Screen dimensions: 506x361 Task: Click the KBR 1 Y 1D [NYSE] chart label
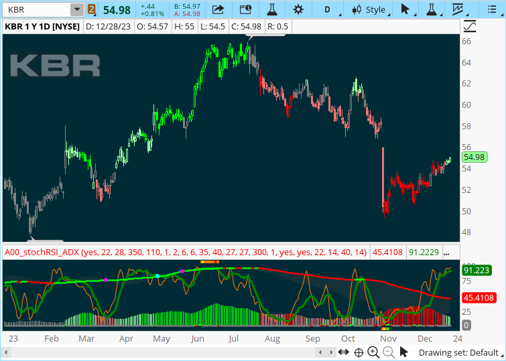coord(42,26)
